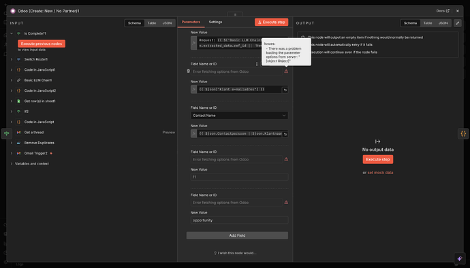The image size is (470, 268).
Task: Collapse the Is Complete?1 input node
Action: [12, 33]
